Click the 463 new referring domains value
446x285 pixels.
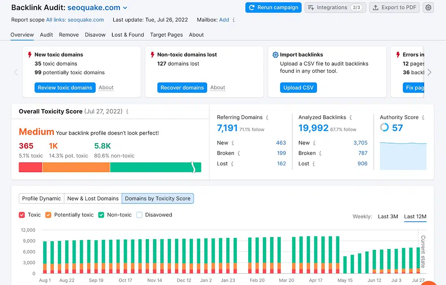click(281, 143)
